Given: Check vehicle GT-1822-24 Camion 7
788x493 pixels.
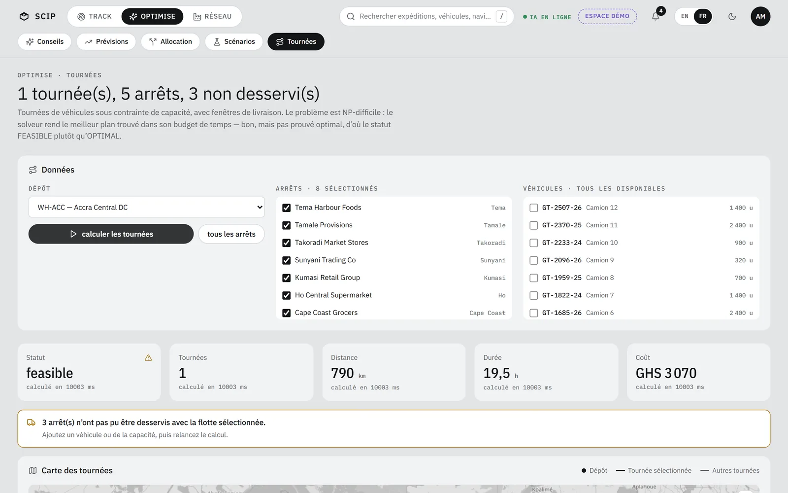Looking at the screenshot, I should (533, 295).
